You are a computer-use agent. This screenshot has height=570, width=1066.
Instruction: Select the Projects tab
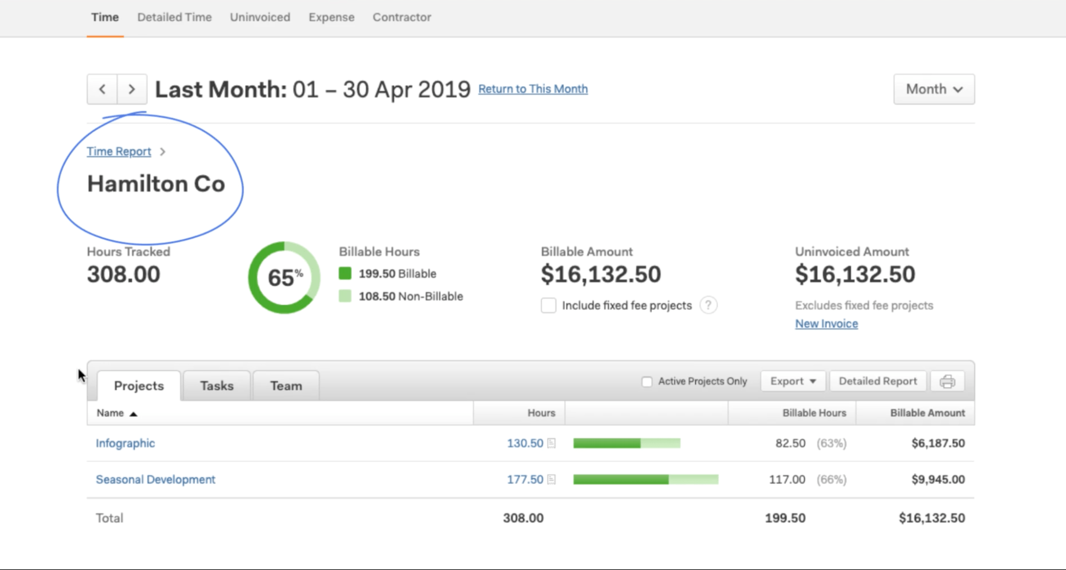click(x=139, y=386)
